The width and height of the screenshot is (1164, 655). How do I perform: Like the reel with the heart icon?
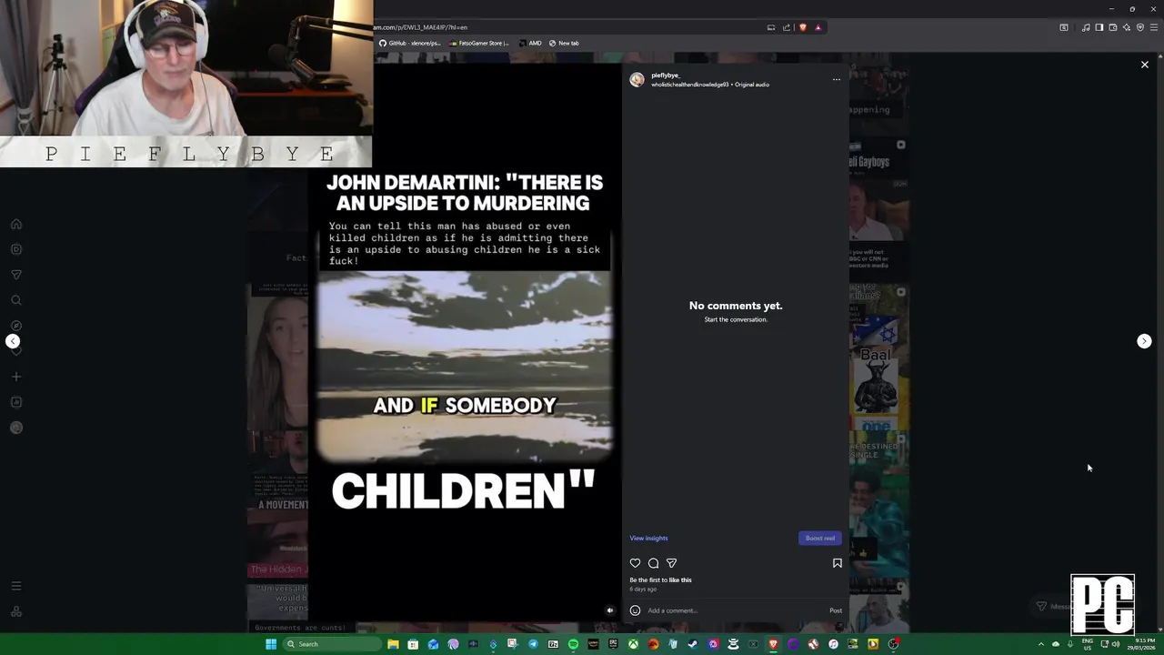(x=635, y=563)
